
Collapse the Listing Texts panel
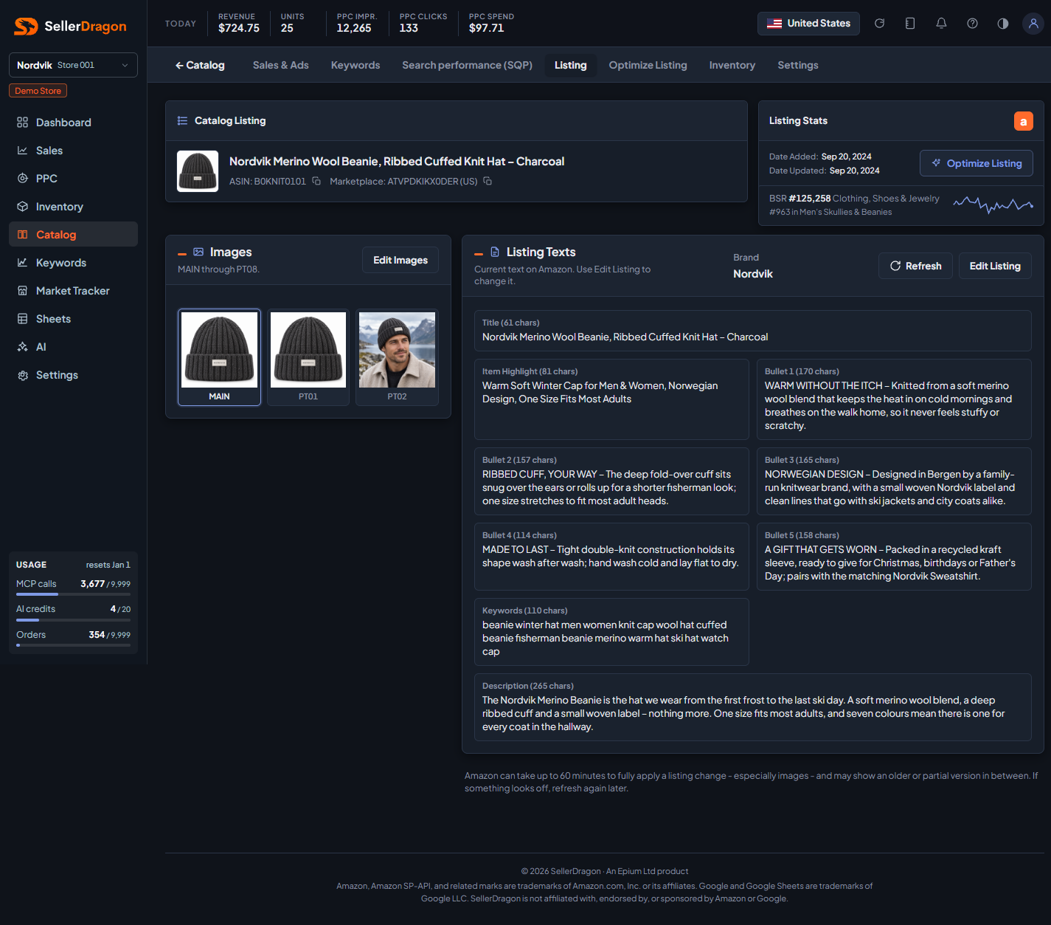(x=479, y=253)
